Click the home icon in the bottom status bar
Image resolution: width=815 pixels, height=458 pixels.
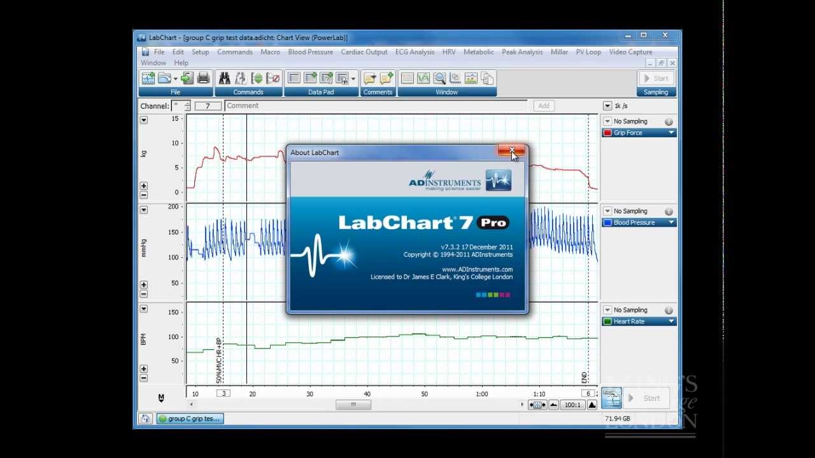(145, 419)
